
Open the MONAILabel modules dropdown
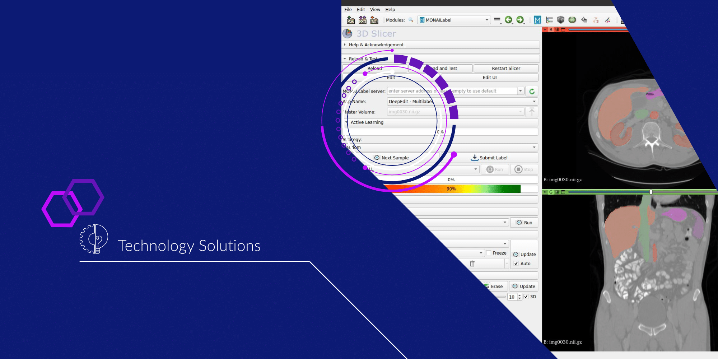tap(454, 20)
